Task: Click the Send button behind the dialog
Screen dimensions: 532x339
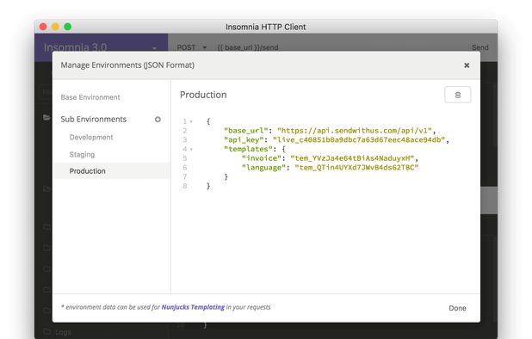Action: pyautogui.click(x=480, y=47)
